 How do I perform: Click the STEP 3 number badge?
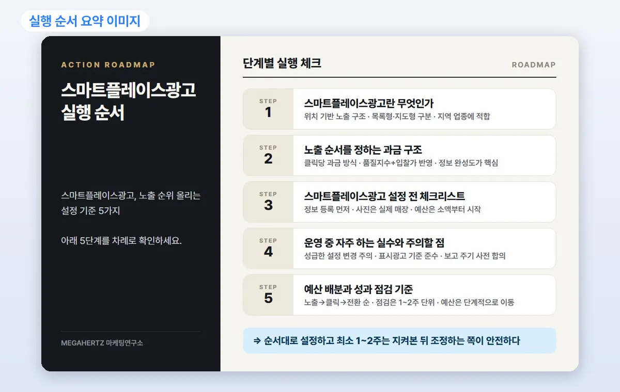pos(268,202)
